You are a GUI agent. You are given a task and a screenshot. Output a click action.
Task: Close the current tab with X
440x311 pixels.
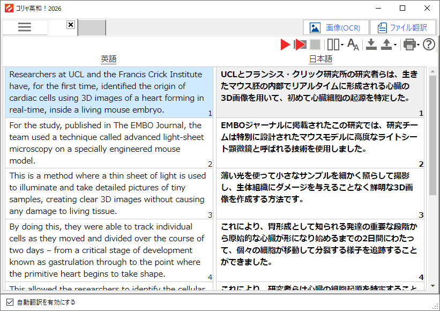point(71,25)
